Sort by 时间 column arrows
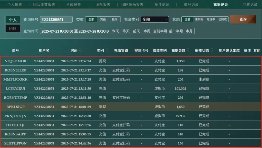 (x=80, y=50)
